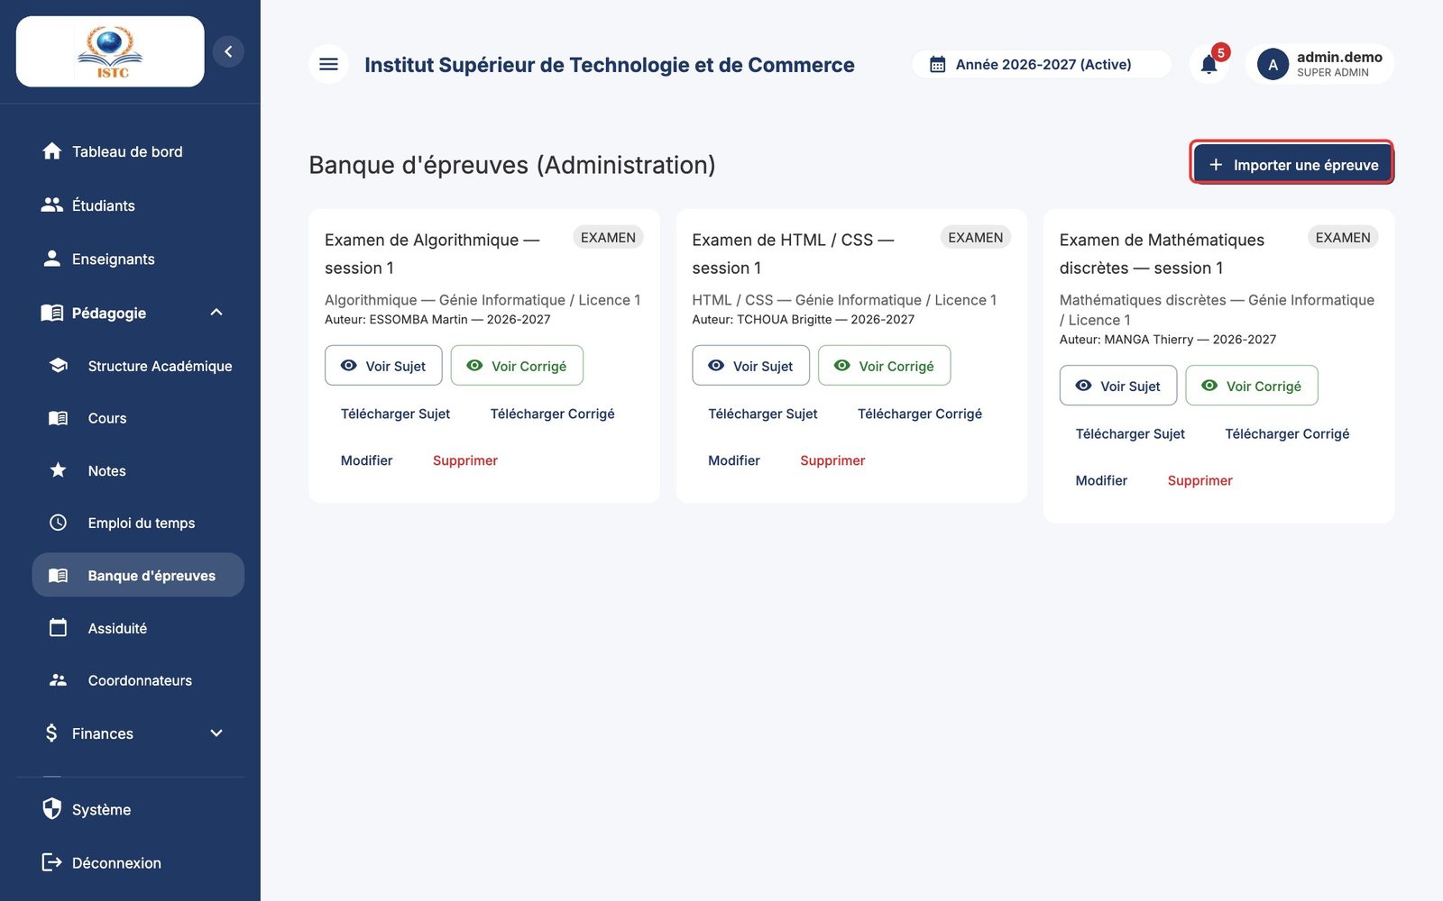Click the graduation cap icon for Structure Académique
The height and width of the screenshot is (901, 1443).
point(59,365)
